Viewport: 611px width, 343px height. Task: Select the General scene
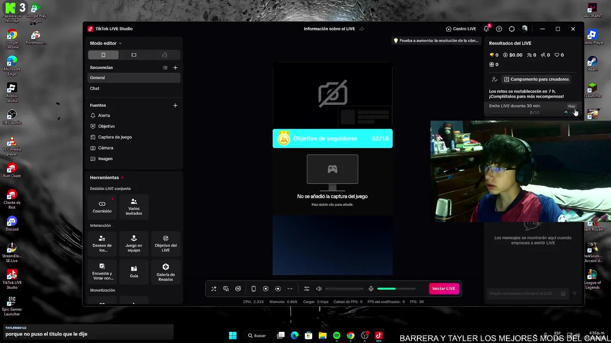[134, 78]
